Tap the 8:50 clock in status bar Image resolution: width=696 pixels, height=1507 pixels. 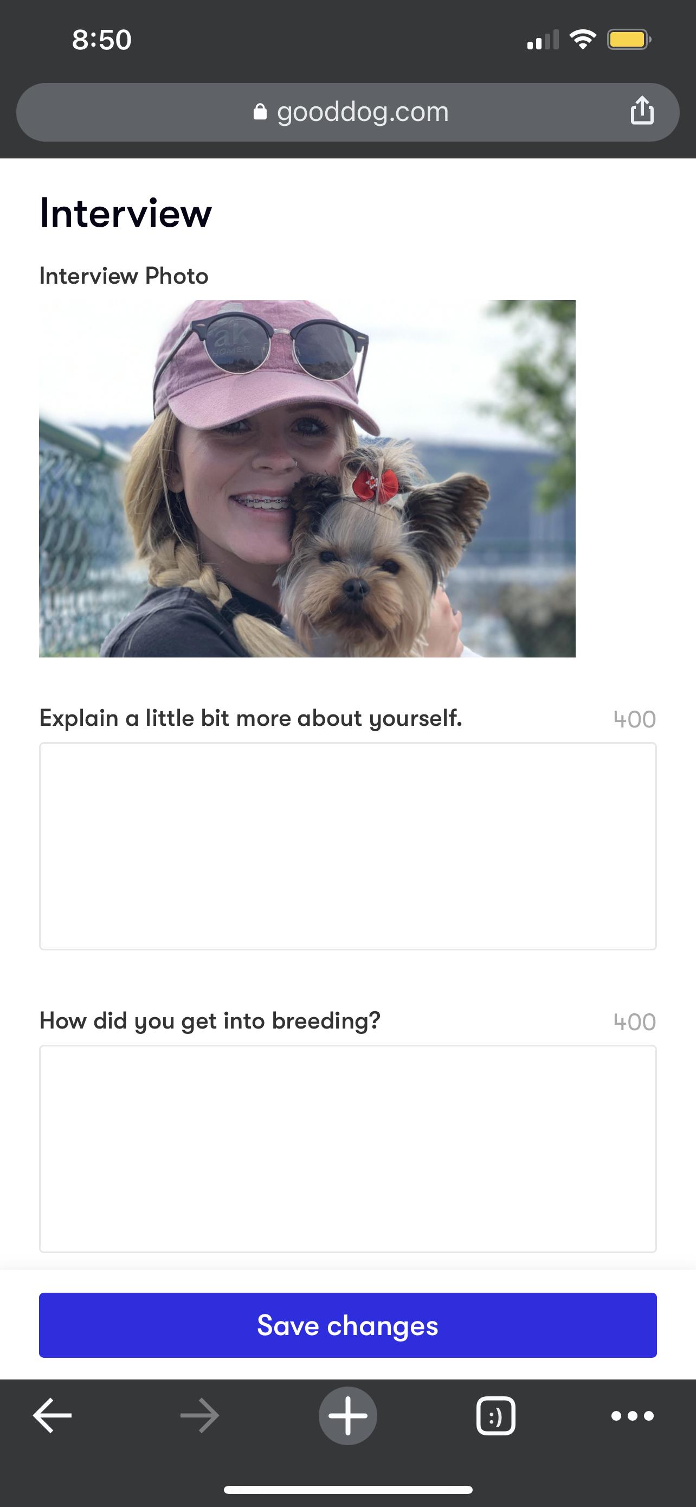point(102,40)
